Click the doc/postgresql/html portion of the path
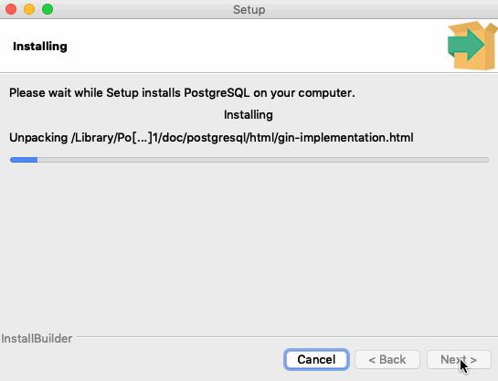Viewport: 498px width, 381px height. pos(217,138)
